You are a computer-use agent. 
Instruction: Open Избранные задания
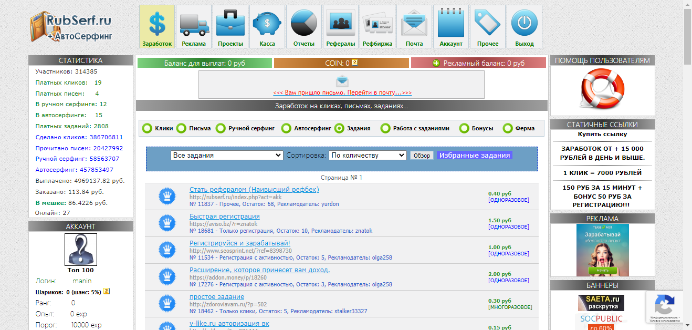pos(475,156)
